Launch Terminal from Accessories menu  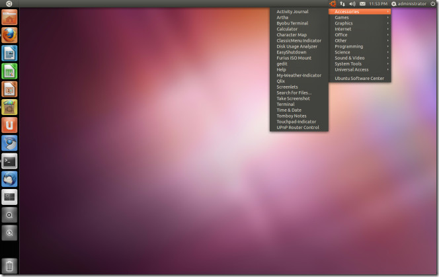299,104
